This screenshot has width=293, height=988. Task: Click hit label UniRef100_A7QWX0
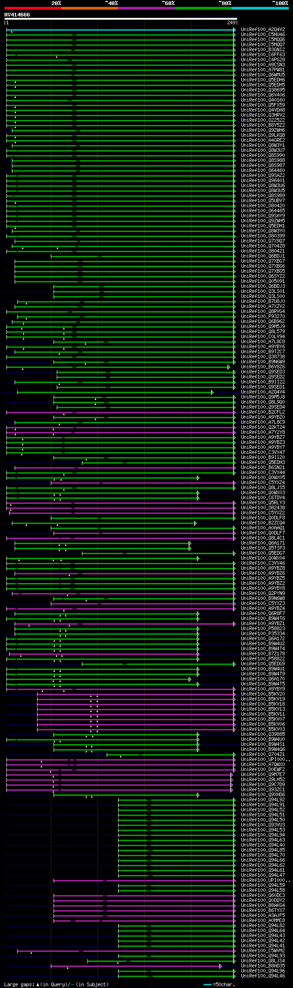[x=263, y=765]
